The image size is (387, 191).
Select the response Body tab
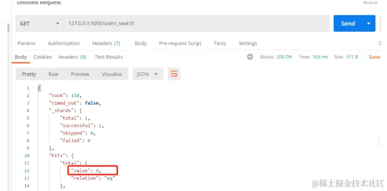tap(21, 57)
